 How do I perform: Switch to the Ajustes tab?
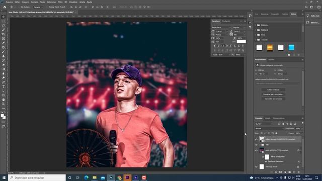click(x=271, y=60)
